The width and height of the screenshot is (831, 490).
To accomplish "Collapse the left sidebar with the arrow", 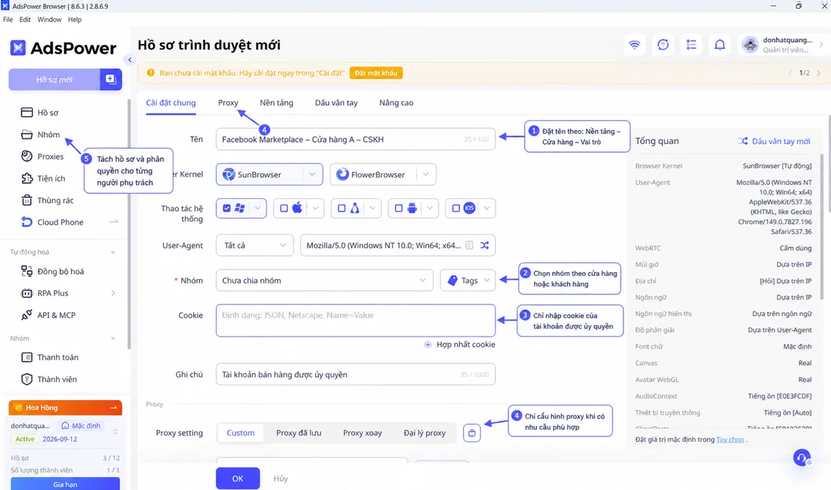I will [129, 60].
